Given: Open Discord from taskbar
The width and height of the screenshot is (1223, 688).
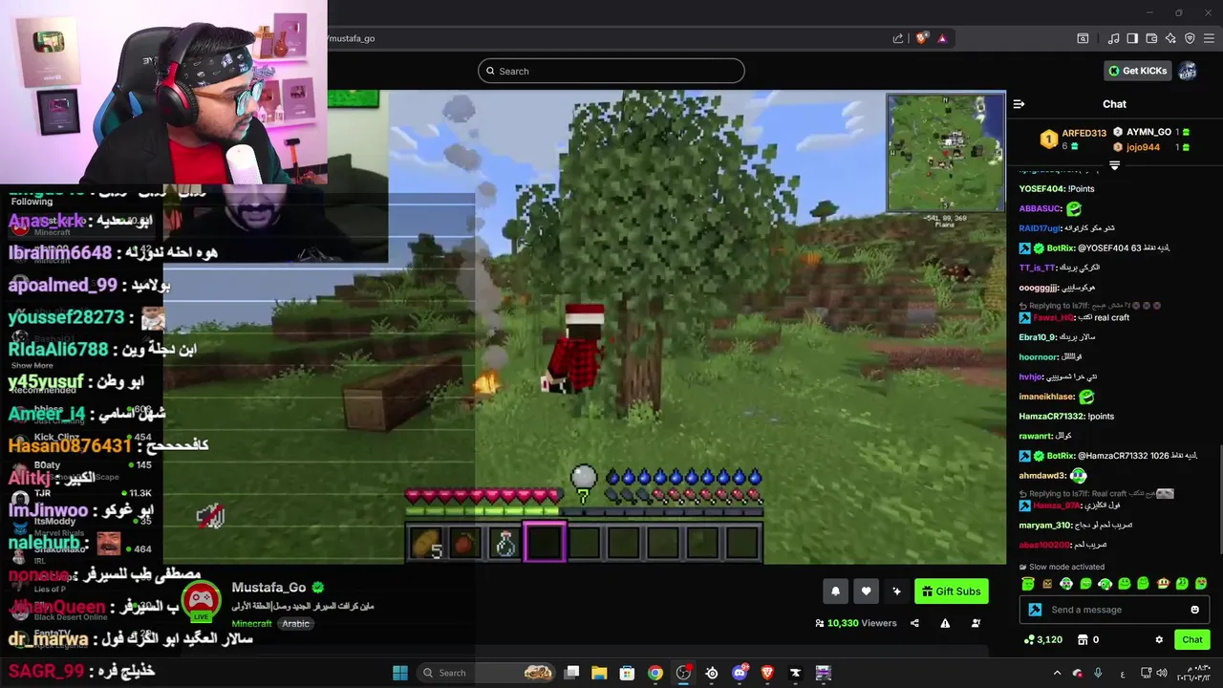Looking at the screenshot, I should click(x=740, y=673).
